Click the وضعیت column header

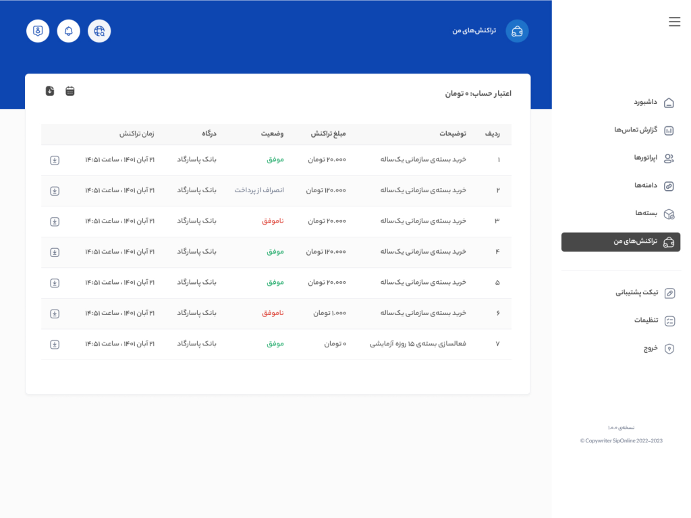272,134
